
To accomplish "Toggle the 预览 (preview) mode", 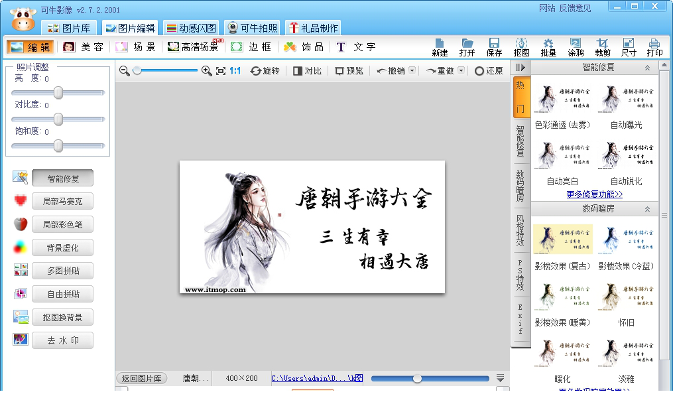I will (349, 70).
